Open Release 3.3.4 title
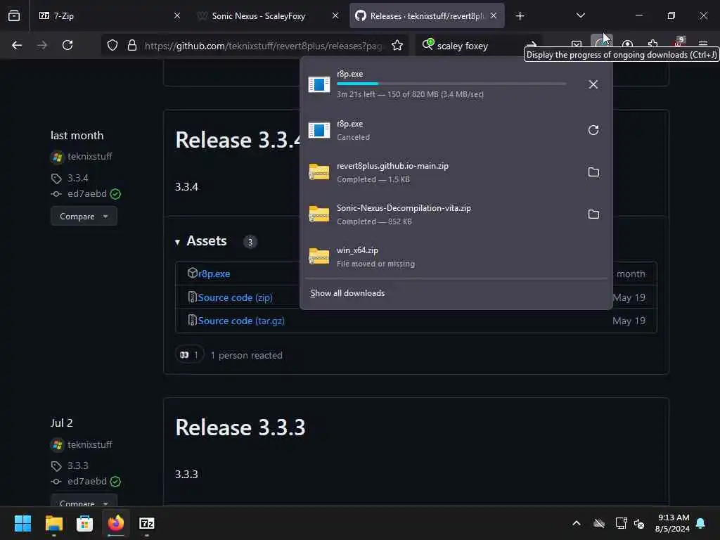 pyautogui.click(x=238, y=140)
